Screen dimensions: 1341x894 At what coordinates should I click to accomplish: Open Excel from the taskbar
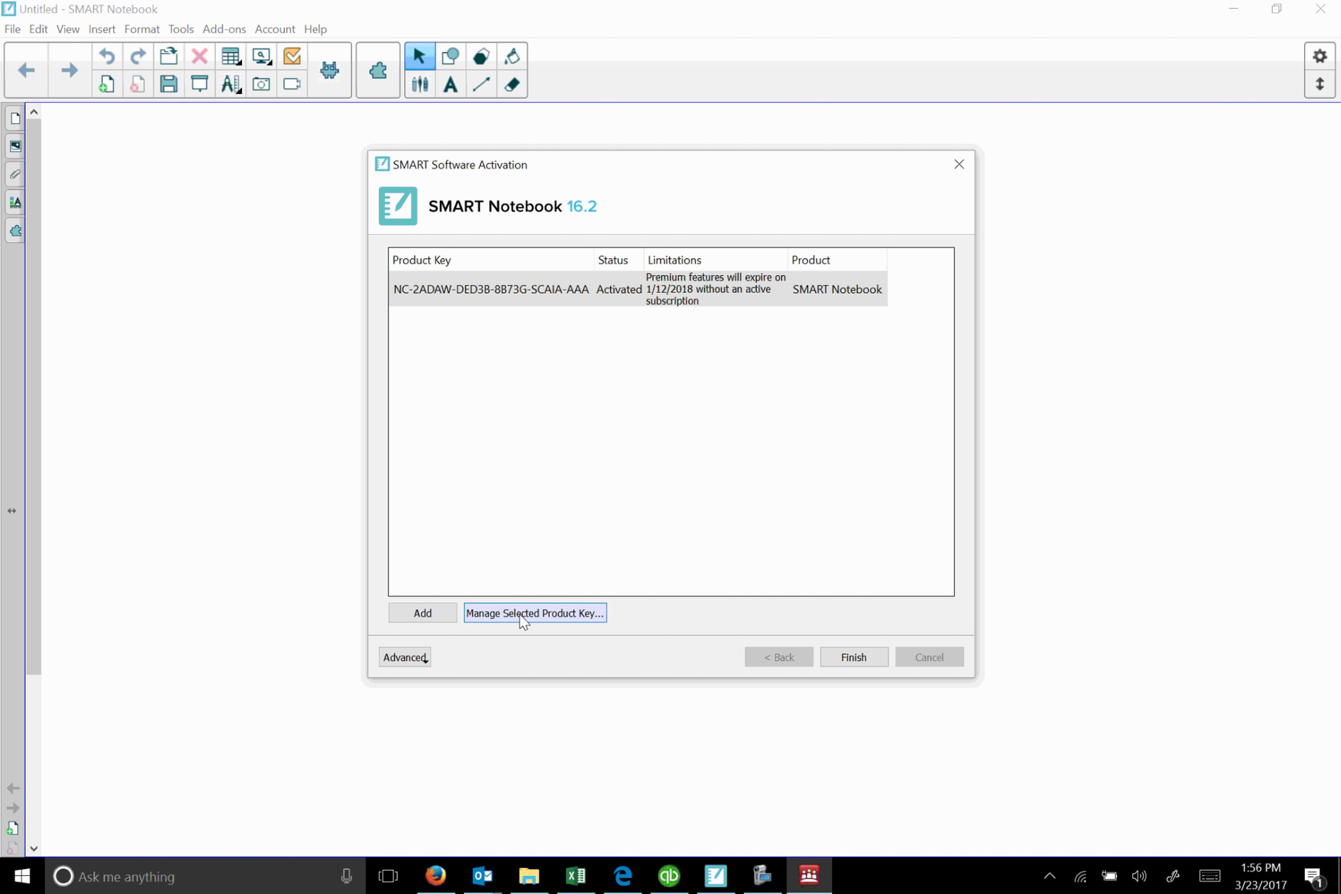click(x=576, y=876)
